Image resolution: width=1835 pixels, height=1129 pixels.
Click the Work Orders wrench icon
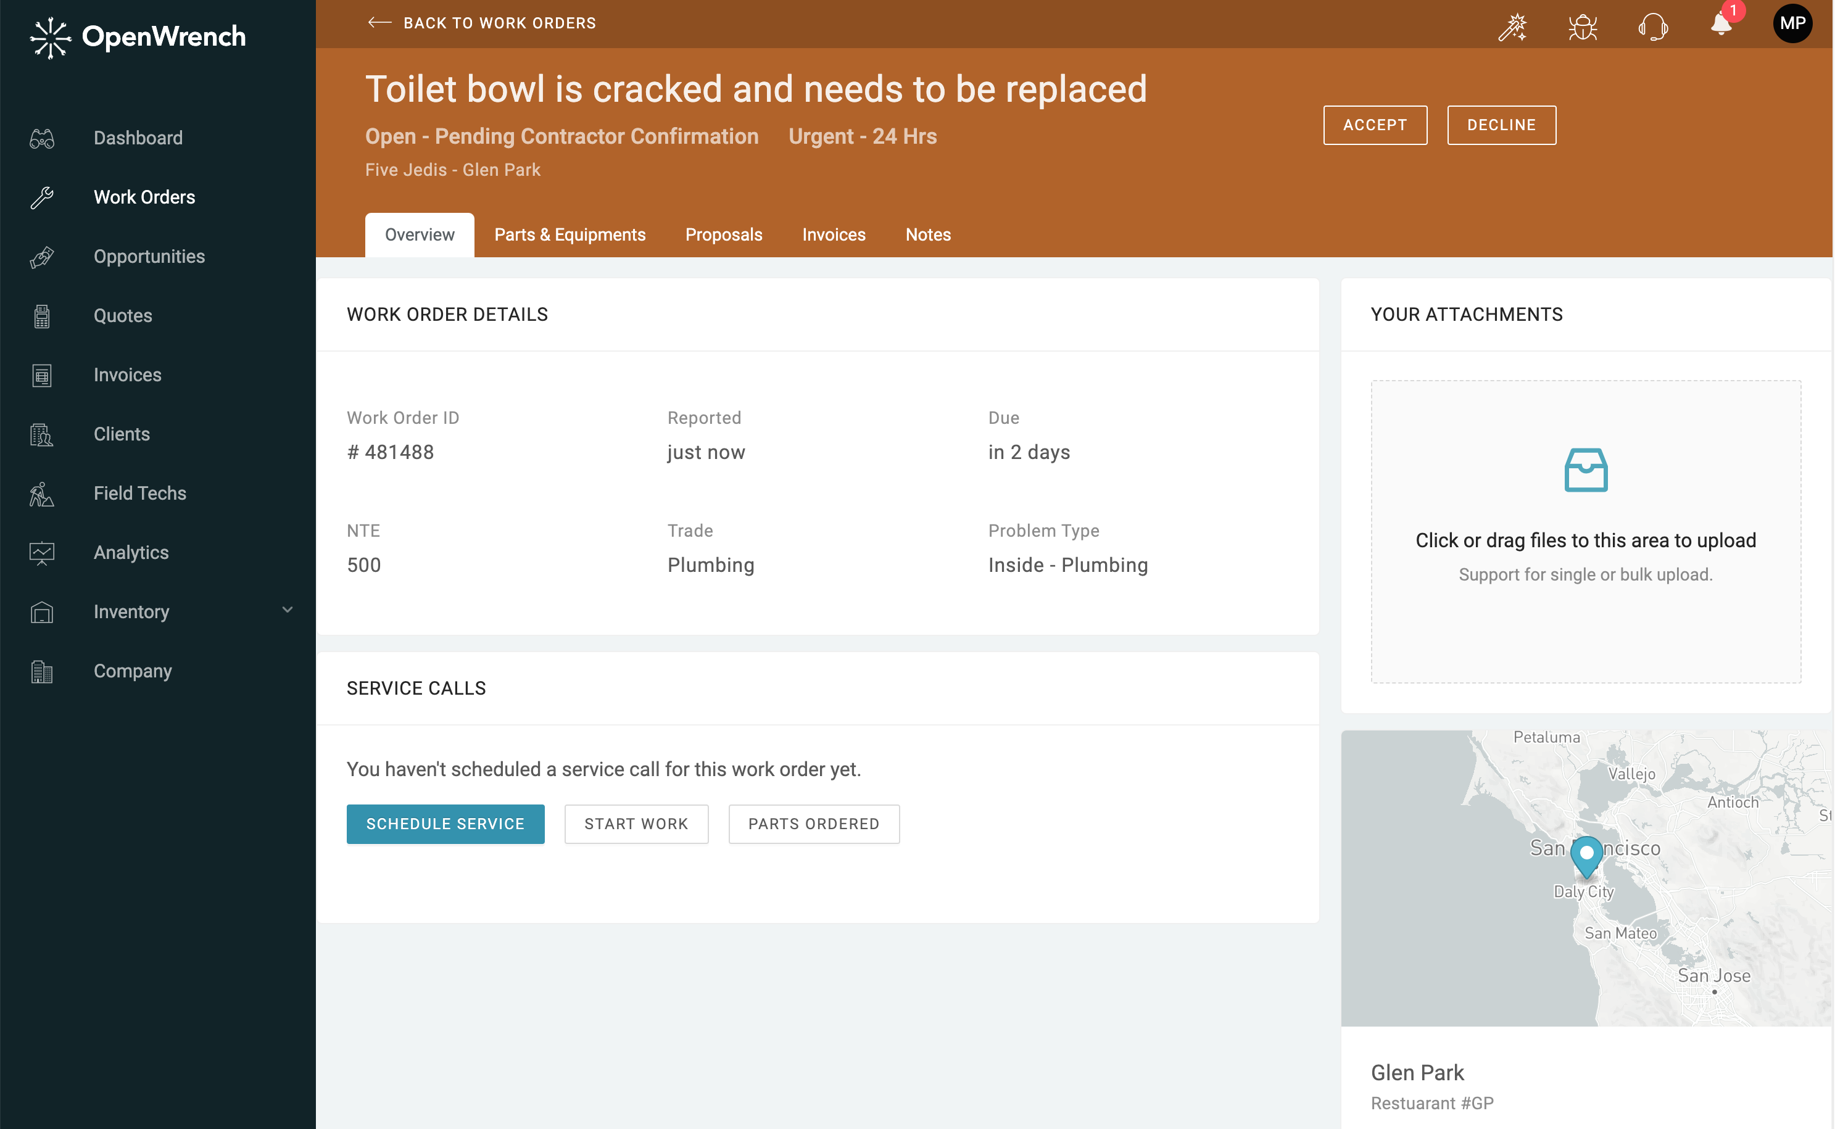click(42, 197)
